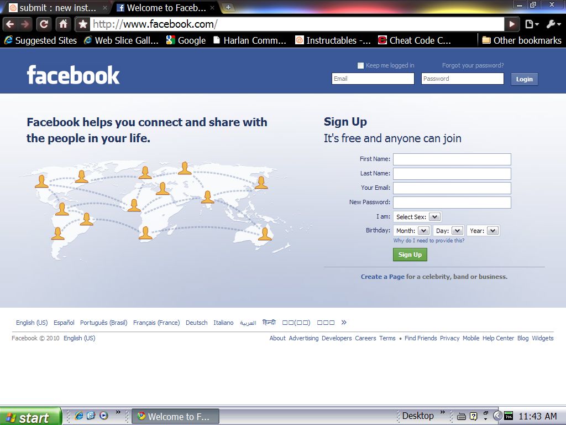This screenshot has width=566, height=425.
Task: Show more languages with the » arrow
Action: (x=344, y=323)
